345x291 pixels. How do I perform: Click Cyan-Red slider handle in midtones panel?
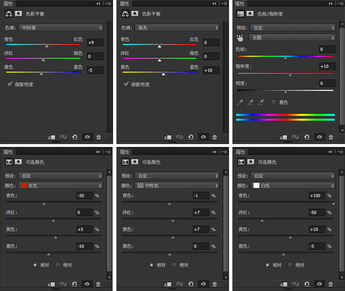tap(47, 46)
